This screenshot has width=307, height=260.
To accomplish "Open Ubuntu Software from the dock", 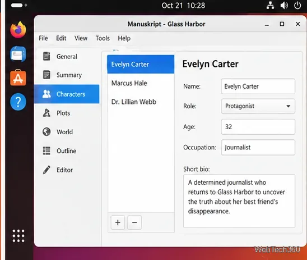I will pos(18,77).
